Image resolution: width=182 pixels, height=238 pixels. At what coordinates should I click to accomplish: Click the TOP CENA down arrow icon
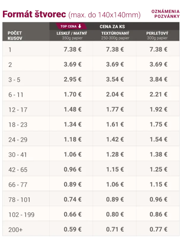click(x=80, y=26)
